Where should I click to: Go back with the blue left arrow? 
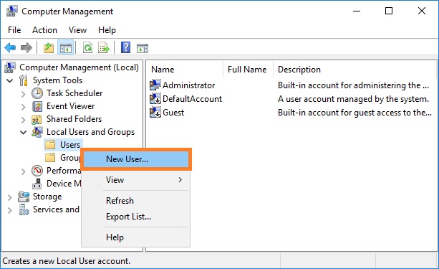coord(10,47)
